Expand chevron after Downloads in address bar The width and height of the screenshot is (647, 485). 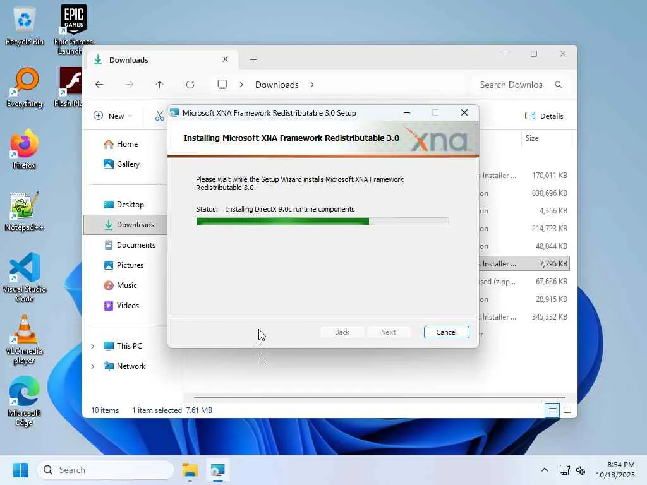(312, 85)
